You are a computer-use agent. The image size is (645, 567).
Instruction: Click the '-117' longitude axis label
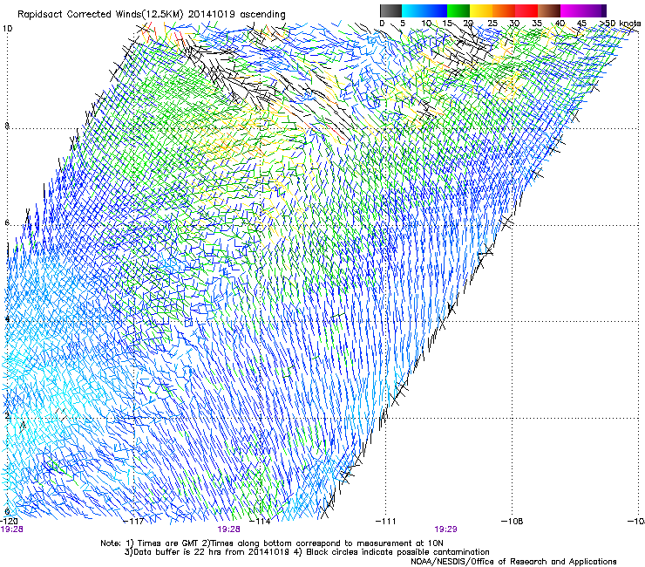pos(134,522)
